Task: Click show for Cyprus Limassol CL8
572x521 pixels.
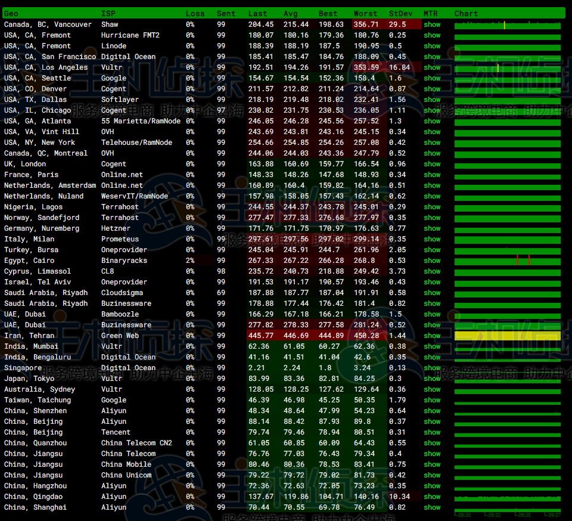Action: pyautogui.click(x=432, y=271)
